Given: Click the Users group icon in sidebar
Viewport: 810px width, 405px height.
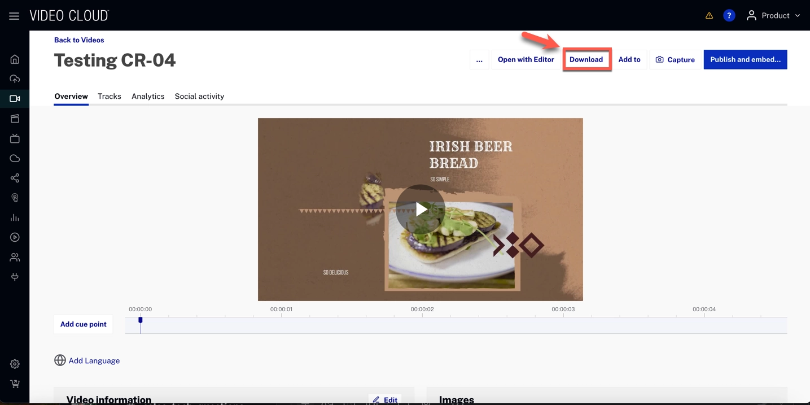Looking at the screenshot, I should (15, 257).
